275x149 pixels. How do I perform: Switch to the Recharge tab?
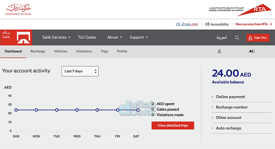pos(38,51)
